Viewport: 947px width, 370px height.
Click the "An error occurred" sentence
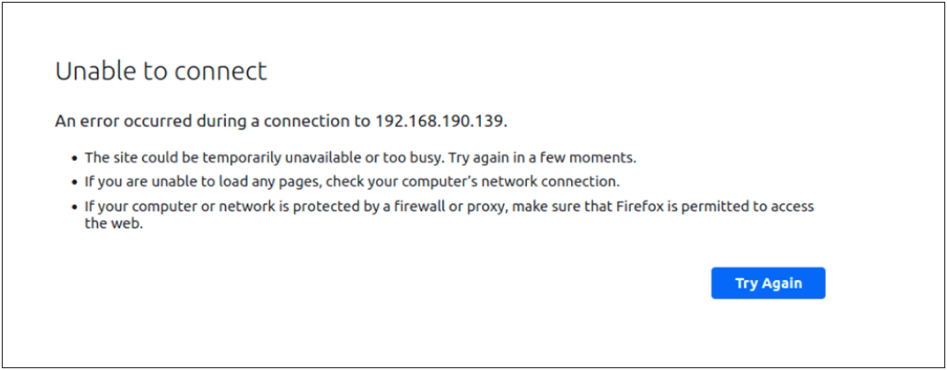point(281,120)
